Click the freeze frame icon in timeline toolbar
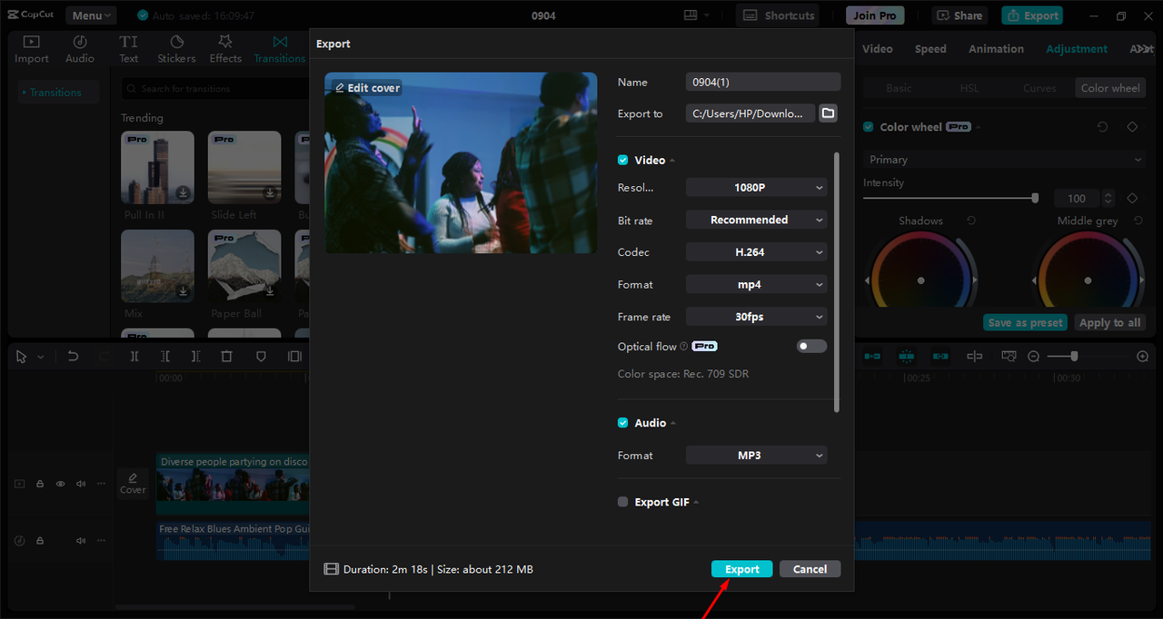Viewport: 1163px width, 619px height. coord(294,357)
